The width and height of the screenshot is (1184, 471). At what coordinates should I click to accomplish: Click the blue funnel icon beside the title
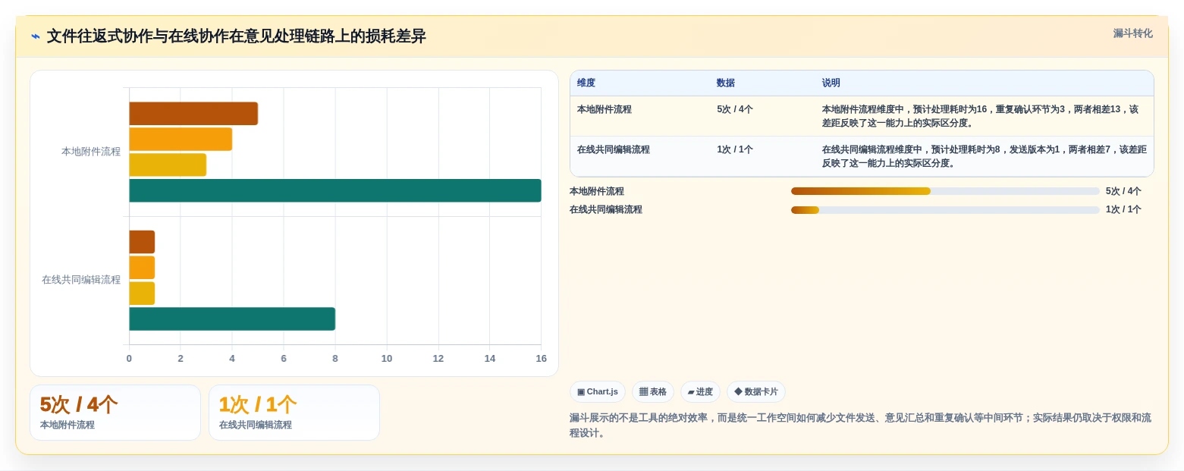pos(36,36)
